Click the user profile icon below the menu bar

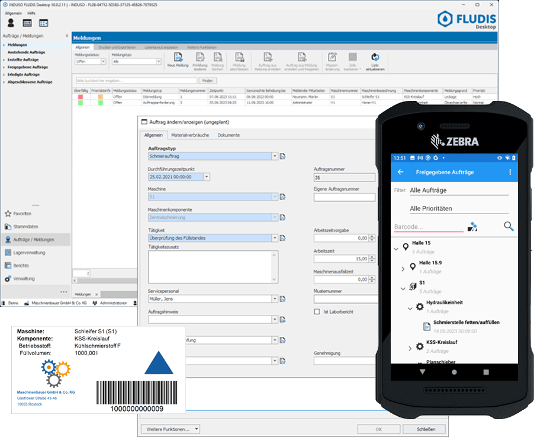[11, 23]
